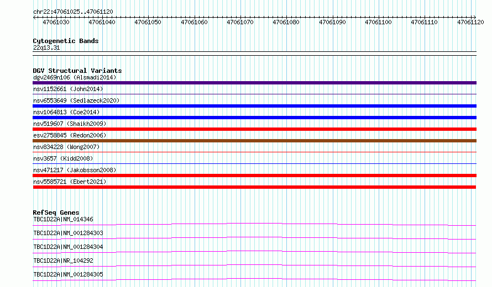Screen dimensions: 492x287
Task: Click the dark purple dgv2469n106 variant bar
Action: (254, 83)
